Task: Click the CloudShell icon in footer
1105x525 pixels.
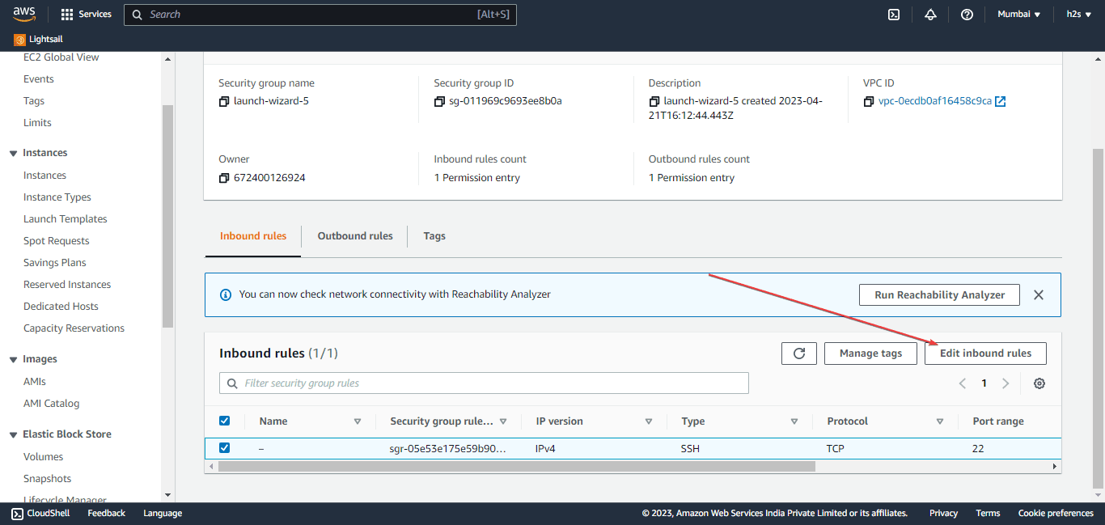Action: coord(17,513)
